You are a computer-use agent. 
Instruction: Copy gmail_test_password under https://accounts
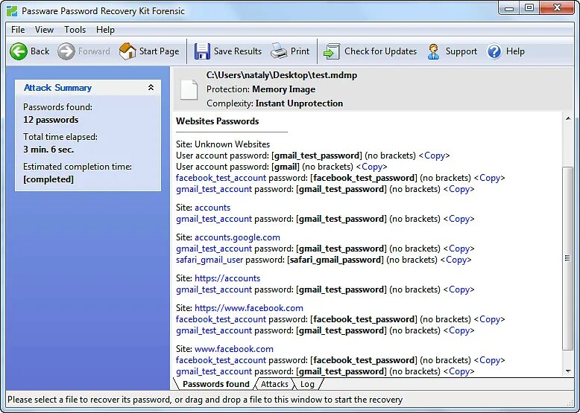(x=458, y=289)
